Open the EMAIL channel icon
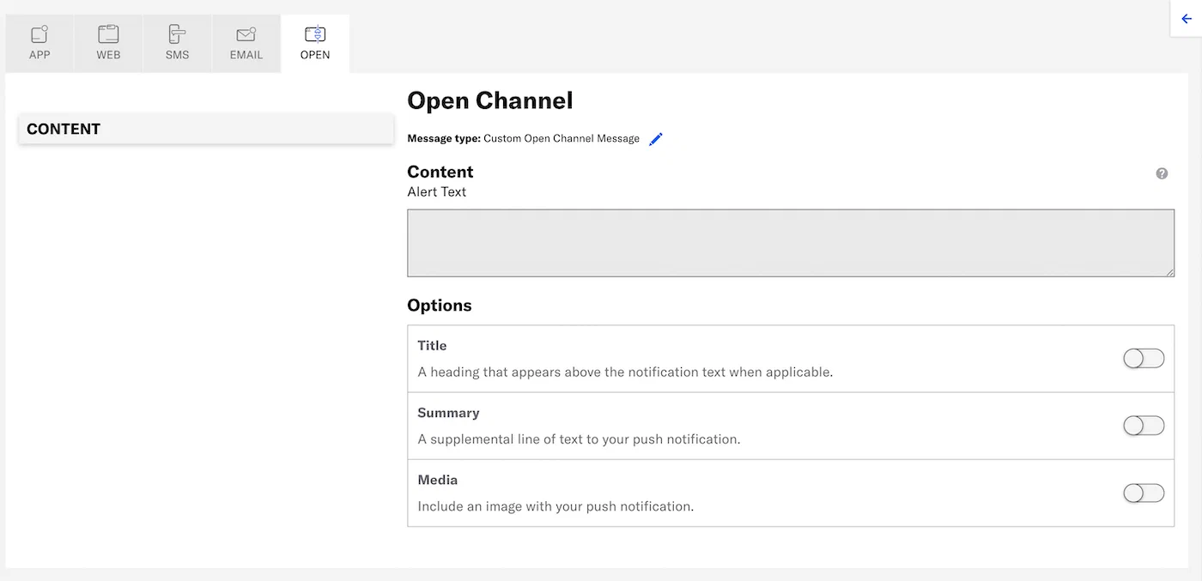Viewport: 1202px width, 581px height. (x=246, y=41)
